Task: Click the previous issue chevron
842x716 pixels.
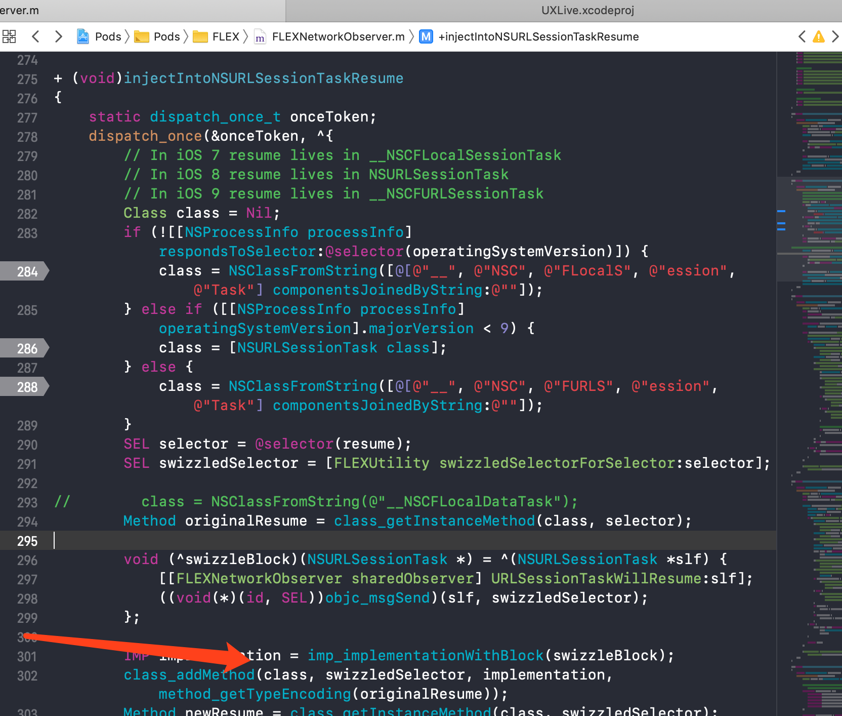Action: (x=801, y=36)
